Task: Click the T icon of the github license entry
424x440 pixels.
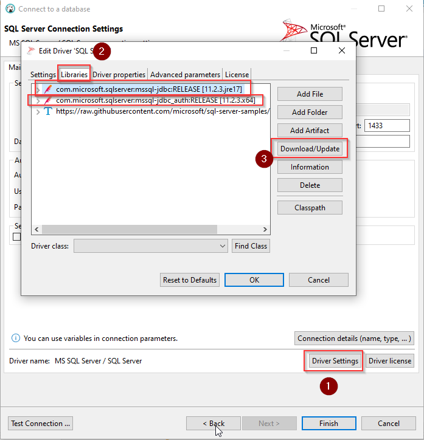Action: tap(48, 111)
